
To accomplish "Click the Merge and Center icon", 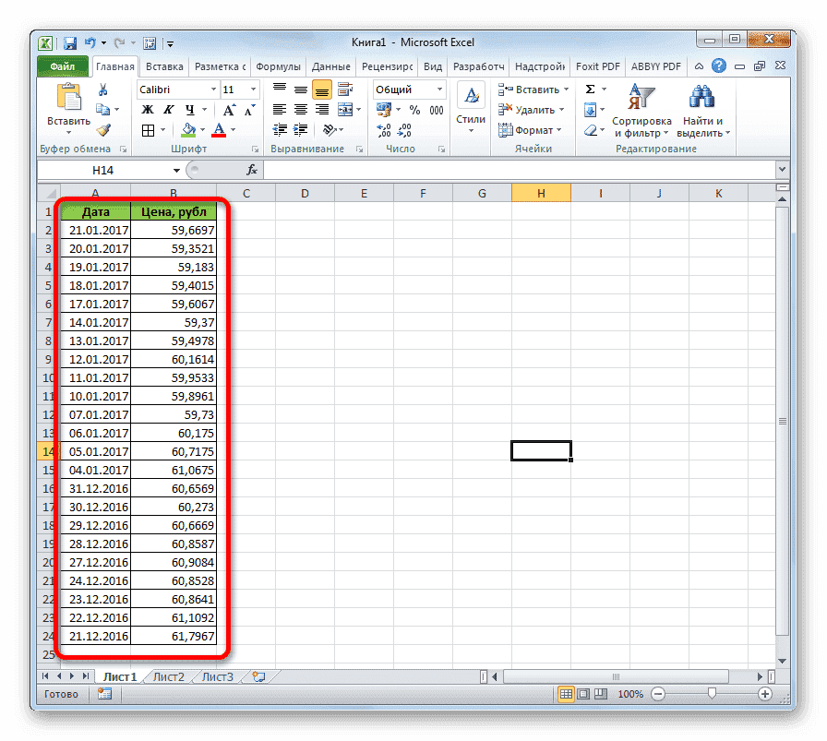I will coord(343,109).
